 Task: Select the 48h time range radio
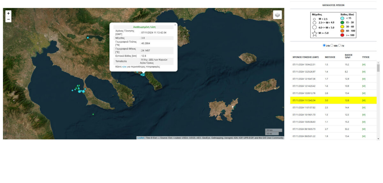click(x=332, y=46)
